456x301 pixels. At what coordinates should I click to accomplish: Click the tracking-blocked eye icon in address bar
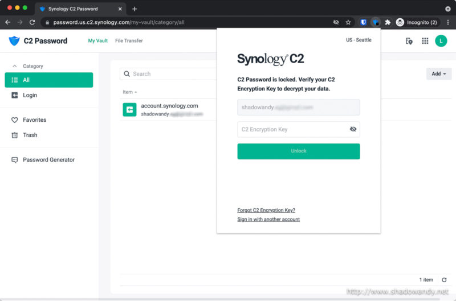pyautogui.click(x=336, y=22)
